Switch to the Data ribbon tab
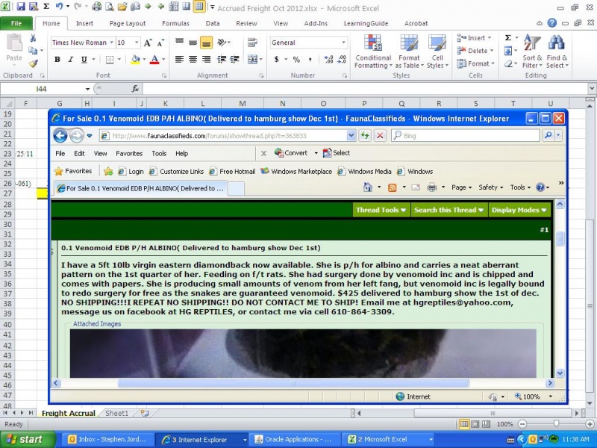Screen dimensions: 597x448 (213, 23)
